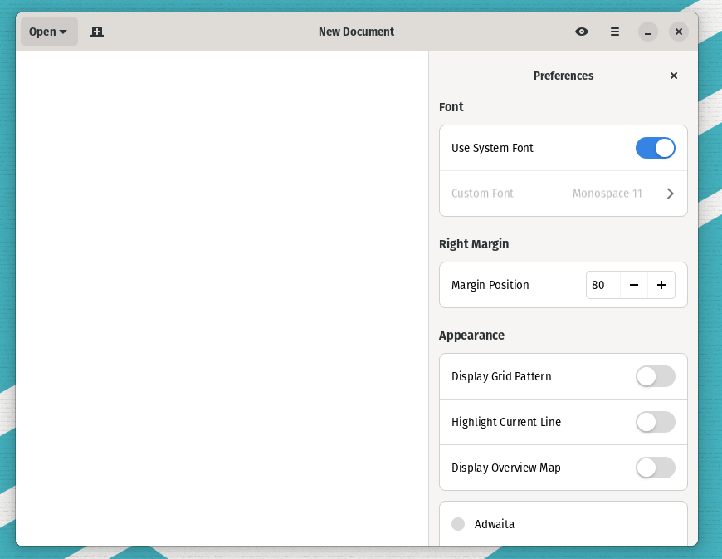
Task: Select the Adwaita radio button
Action: pyautogui.click(x=458, y=524)
